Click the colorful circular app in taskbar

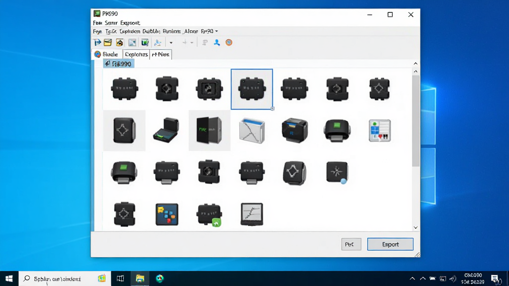click(x=160, y=279)
